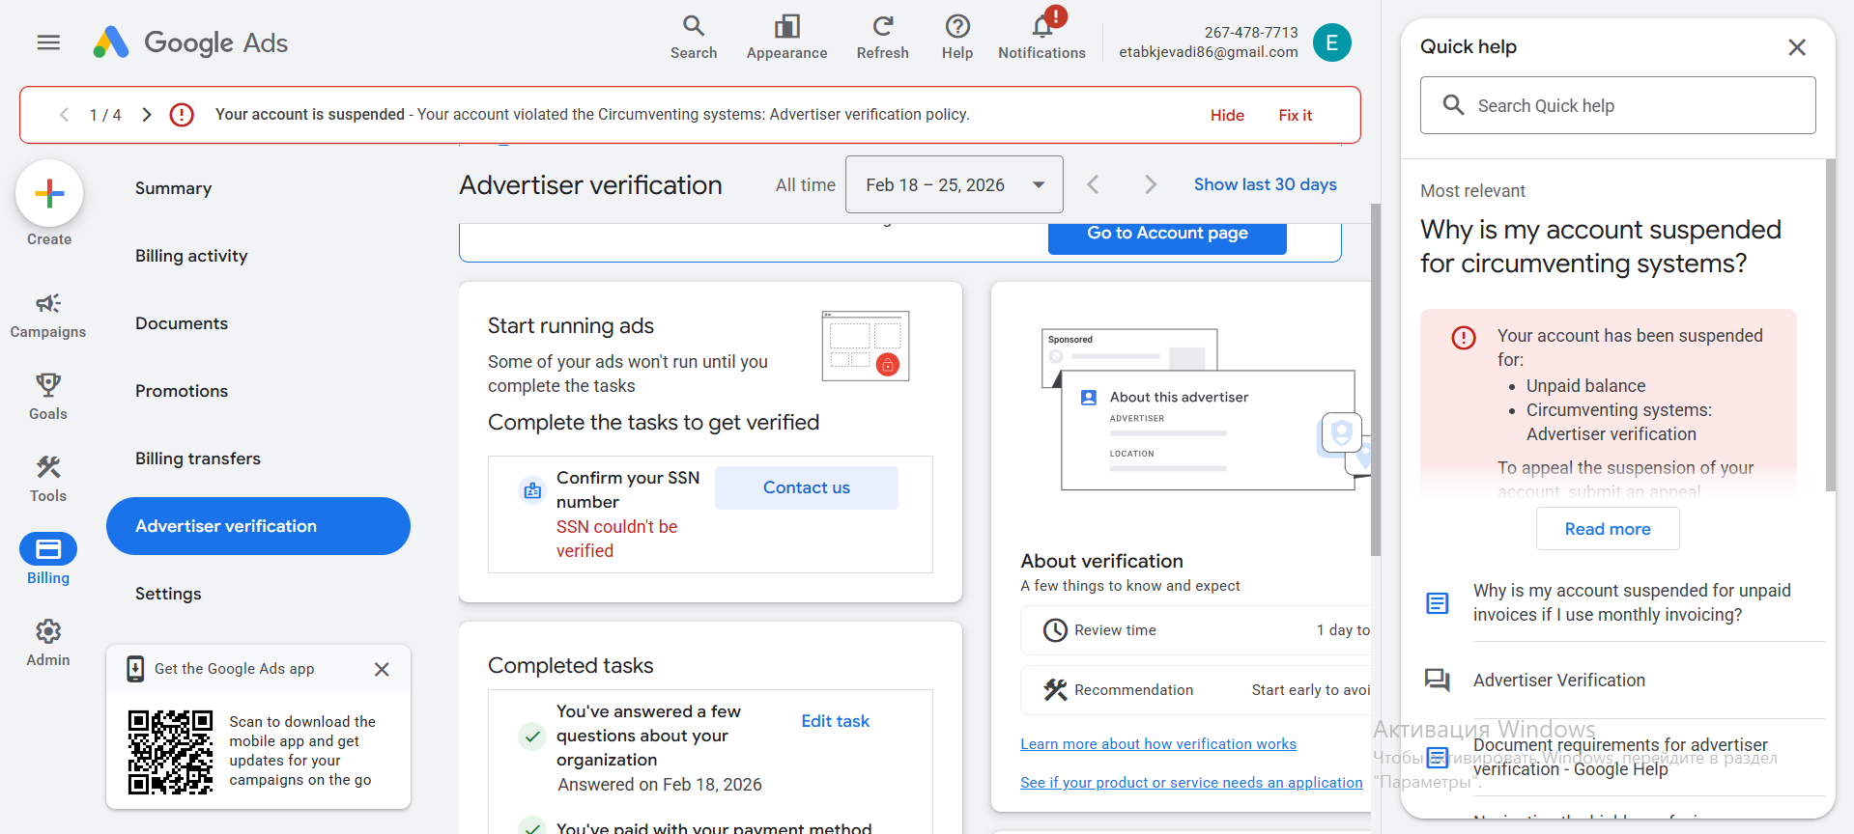
Task: Click the account email address
Action: pyautogui.click(x=1209, y=52)
